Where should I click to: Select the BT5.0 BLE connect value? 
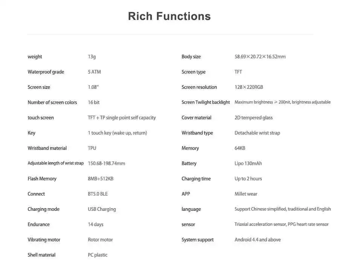[x=98, y=194]
